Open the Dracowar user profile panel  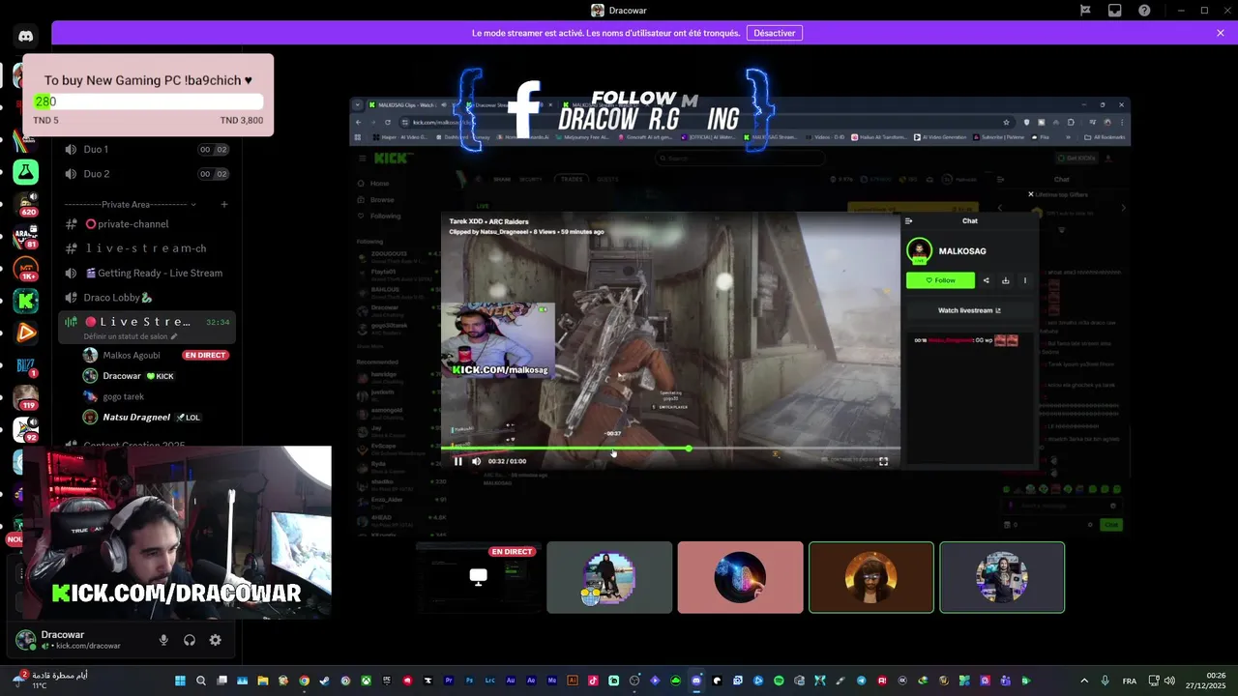point(77,640)
